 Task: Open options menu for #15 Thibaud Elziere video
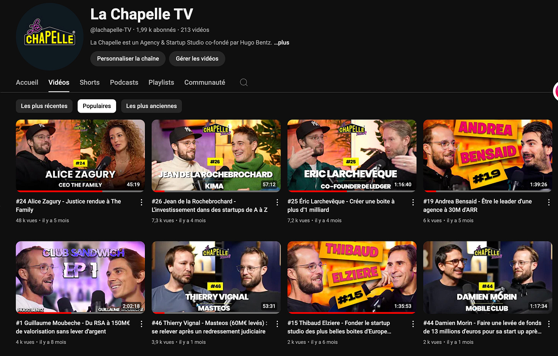[413, 324]
